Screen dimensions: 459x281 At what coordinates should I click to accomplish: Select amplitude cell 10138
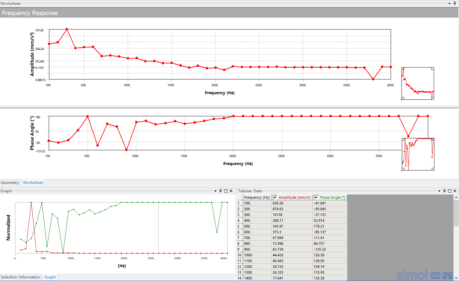292,215
